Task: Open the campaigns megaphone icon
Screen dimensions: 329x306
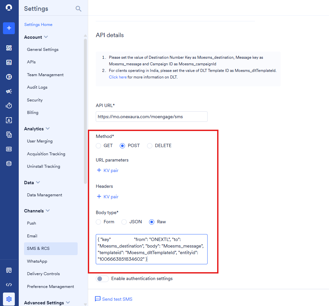Action: pyautogui.click(x=9, y=91)
